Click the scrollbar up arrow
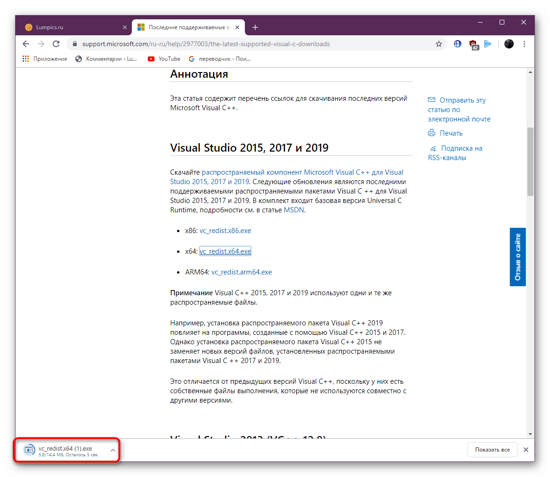 [530, 72]
